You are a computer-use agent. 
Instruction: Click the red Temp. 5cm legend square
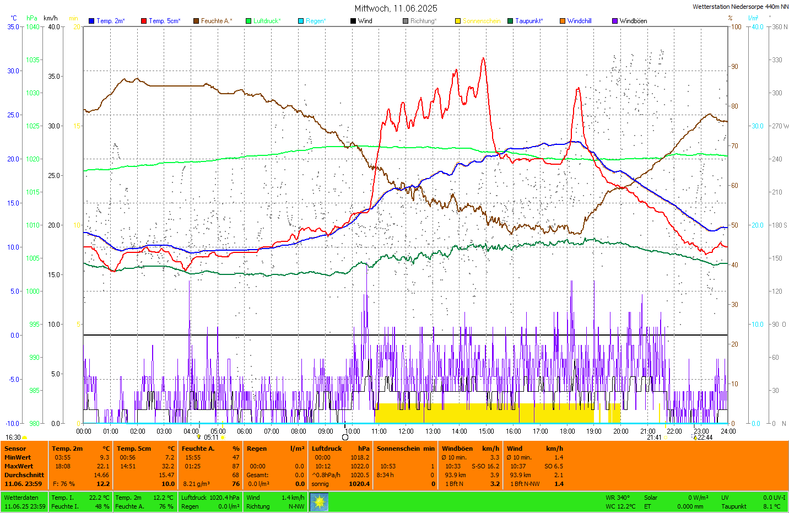pos(144,21)
